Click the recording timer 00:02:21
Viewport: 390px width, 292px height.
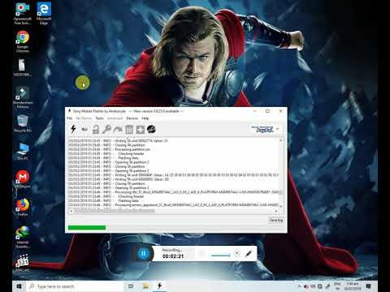tap(173, 256)
